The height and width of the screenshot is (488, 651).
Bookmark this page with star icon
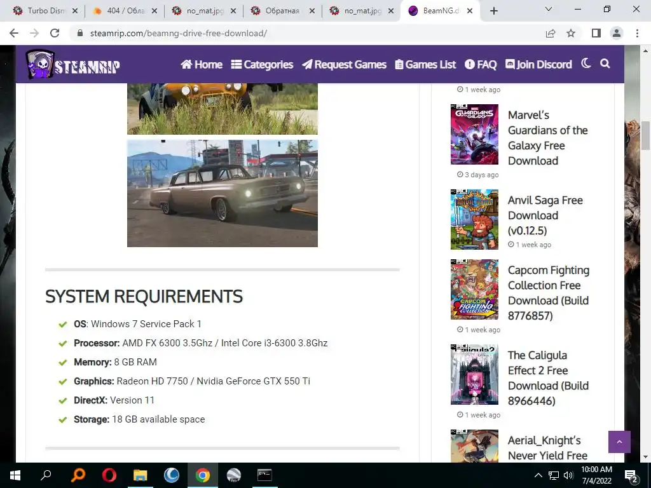coord(571,33)
